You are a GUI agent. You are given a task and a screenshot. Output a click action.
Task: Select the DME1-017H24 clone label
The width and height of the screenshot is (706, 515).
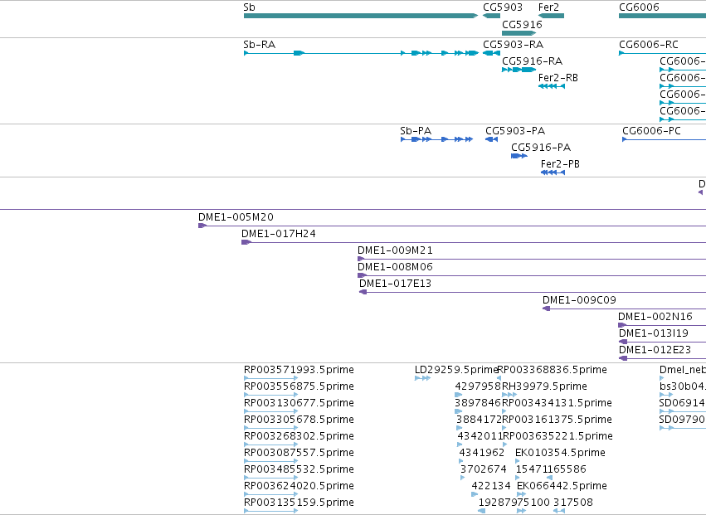[x=278, y=234]
